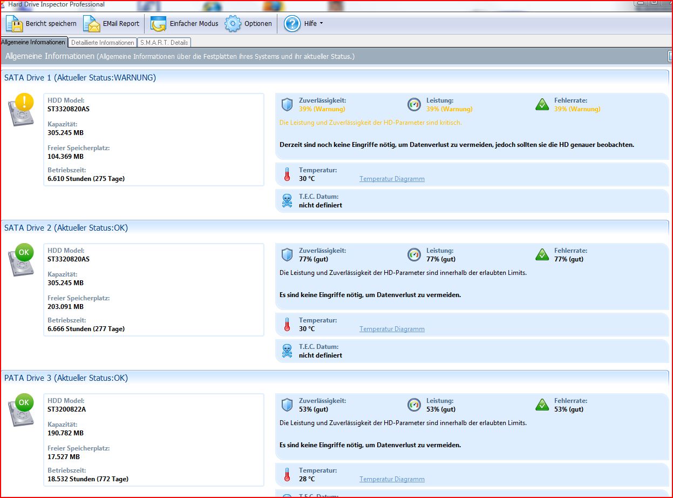This screenshot has height=498, width=673.
Task: Click the Fehlerrate green triangle icon for PATA Drive 3
Action: [542, 405]
